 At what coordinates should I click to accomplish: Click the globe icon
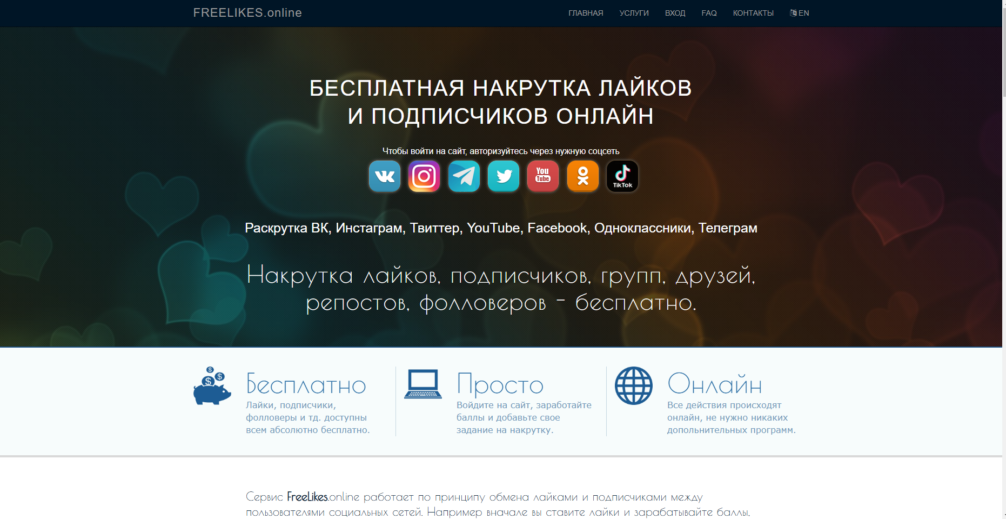click(634, 385)
